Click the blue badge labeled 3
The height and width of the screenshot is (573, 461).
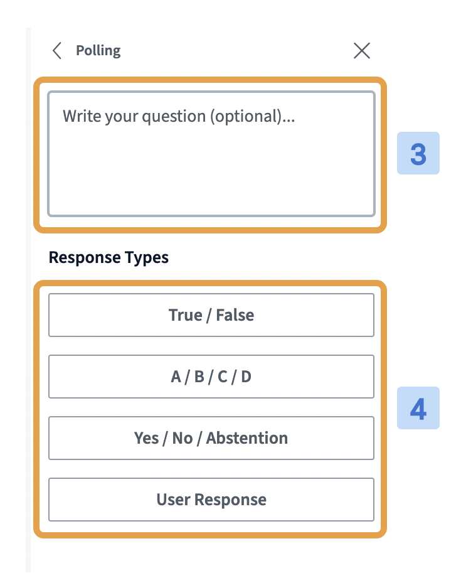(x=418, y=153)
